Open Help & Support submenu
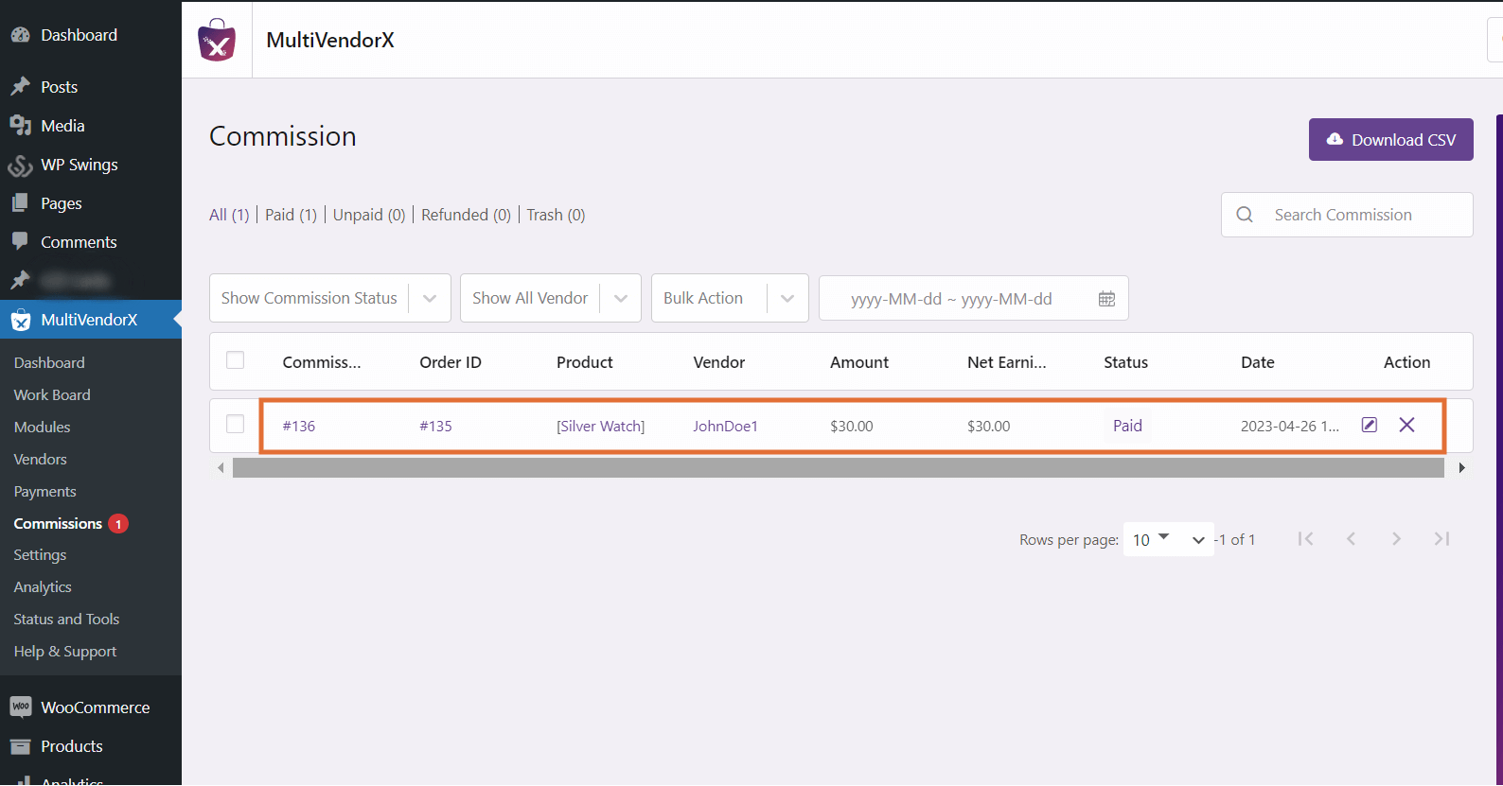Viewport: 1503px width, 786px height. point(65,652)
